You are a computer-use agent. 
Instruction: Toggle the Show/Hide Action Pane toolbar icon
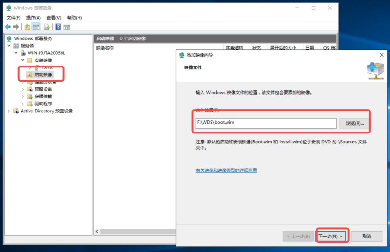[x=66, y=27]
